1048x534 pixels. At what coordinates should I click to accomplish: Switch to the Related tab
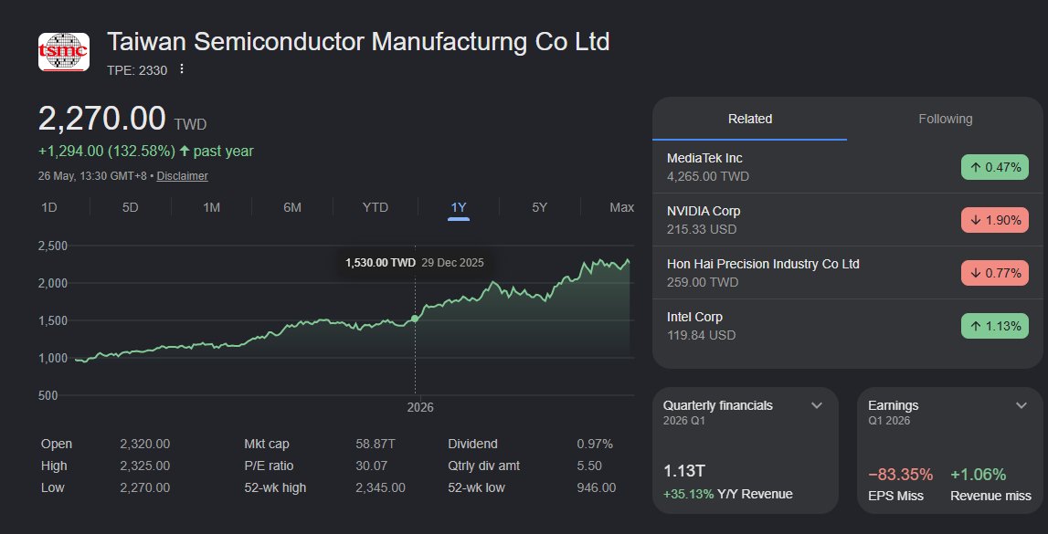(x=750, y=119)
